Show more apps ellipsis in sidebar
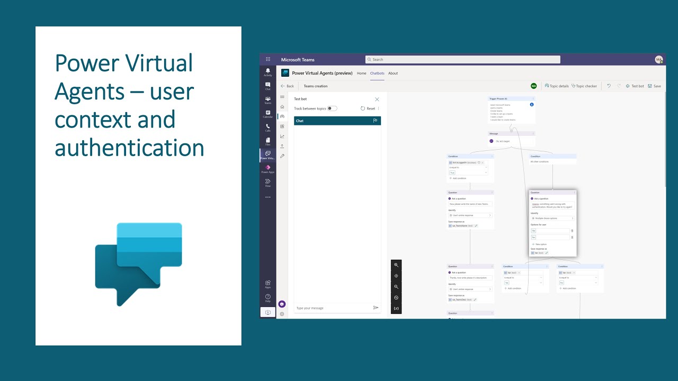Screen dimensions: 678x381 pos(268,197)
